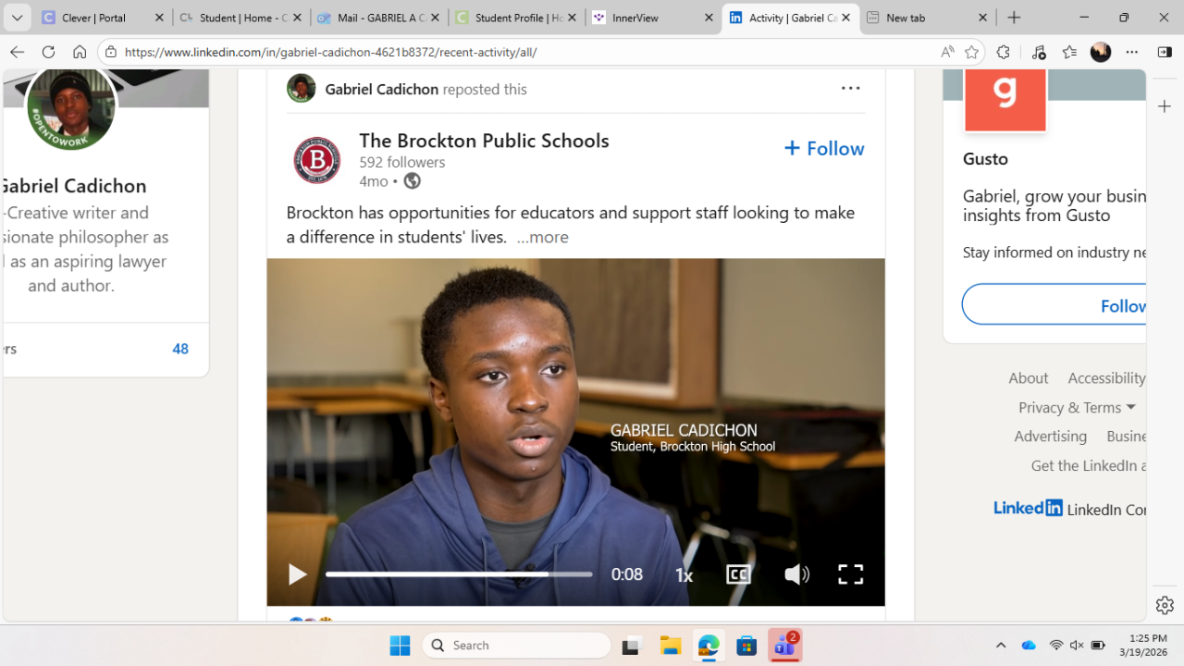
Task: Change the 1x playback speed
Action: (684, 575)
